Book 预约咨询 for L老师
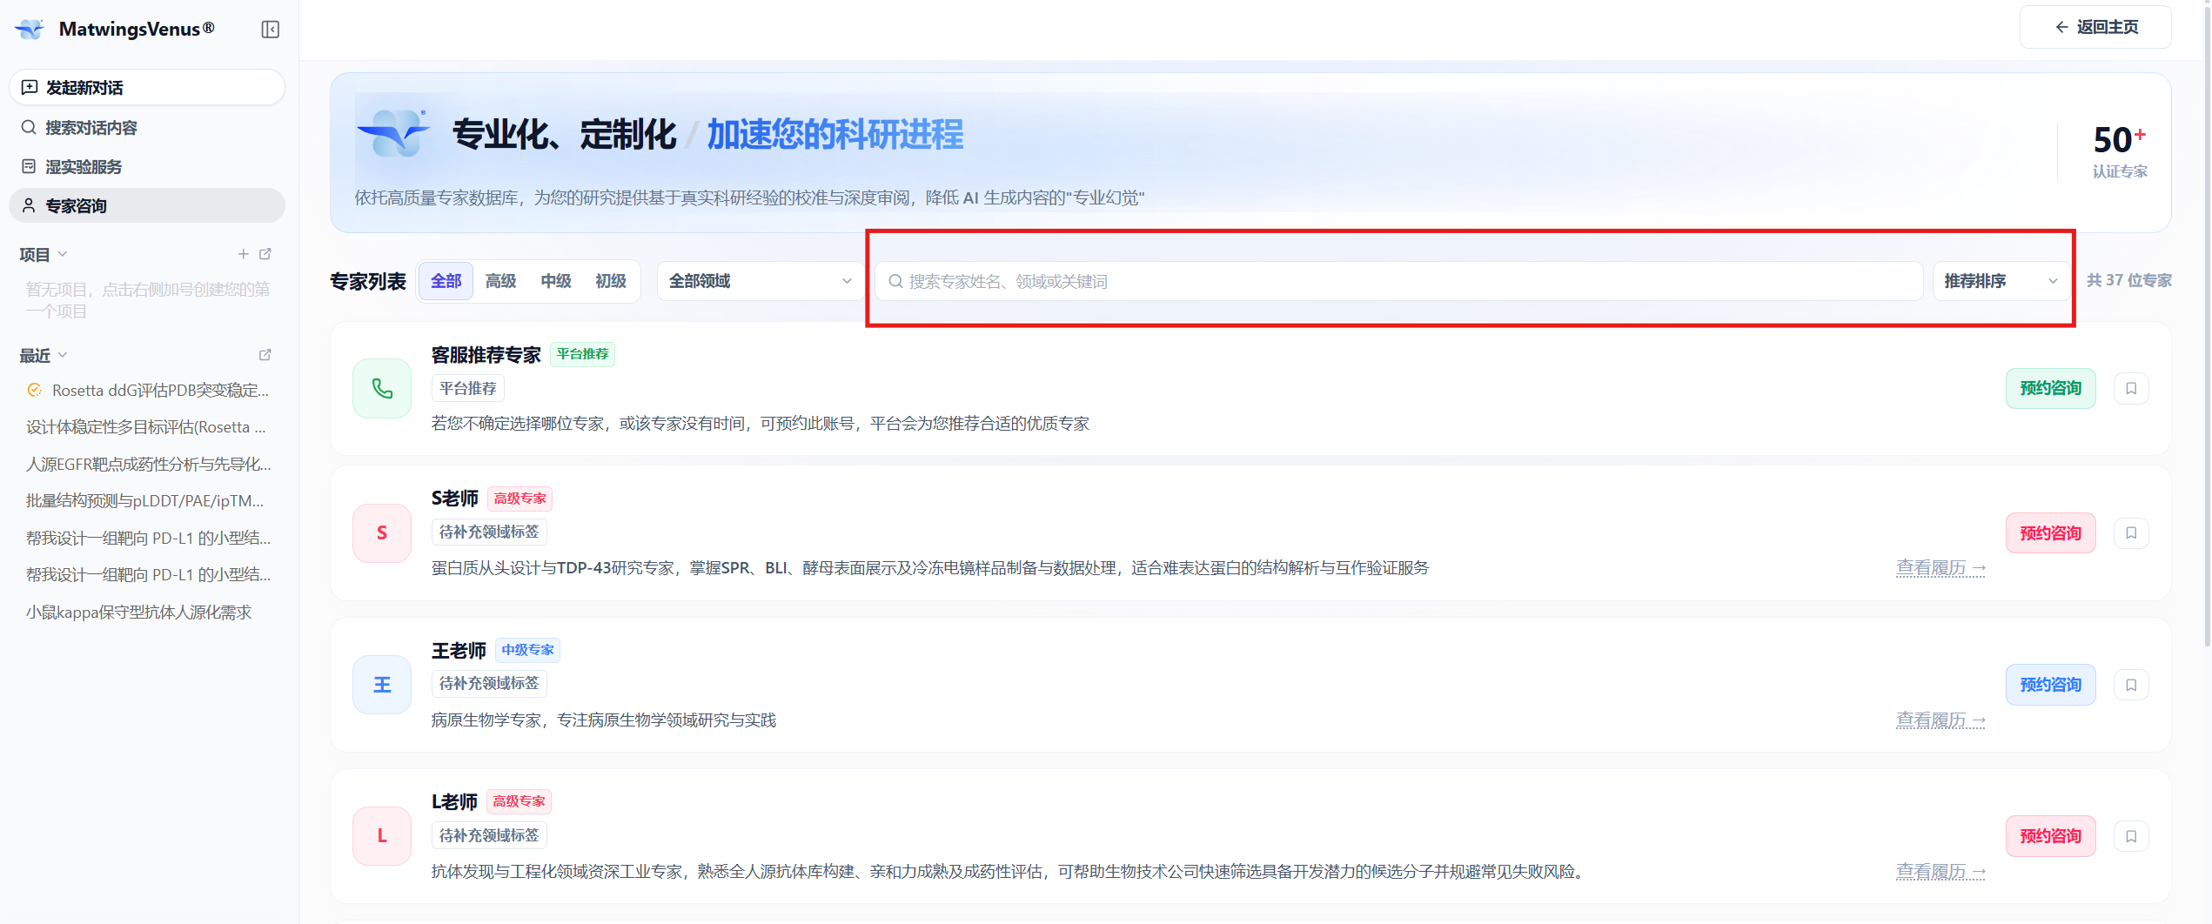This screenshot has width=2212, height=924. click(2051, 836)
